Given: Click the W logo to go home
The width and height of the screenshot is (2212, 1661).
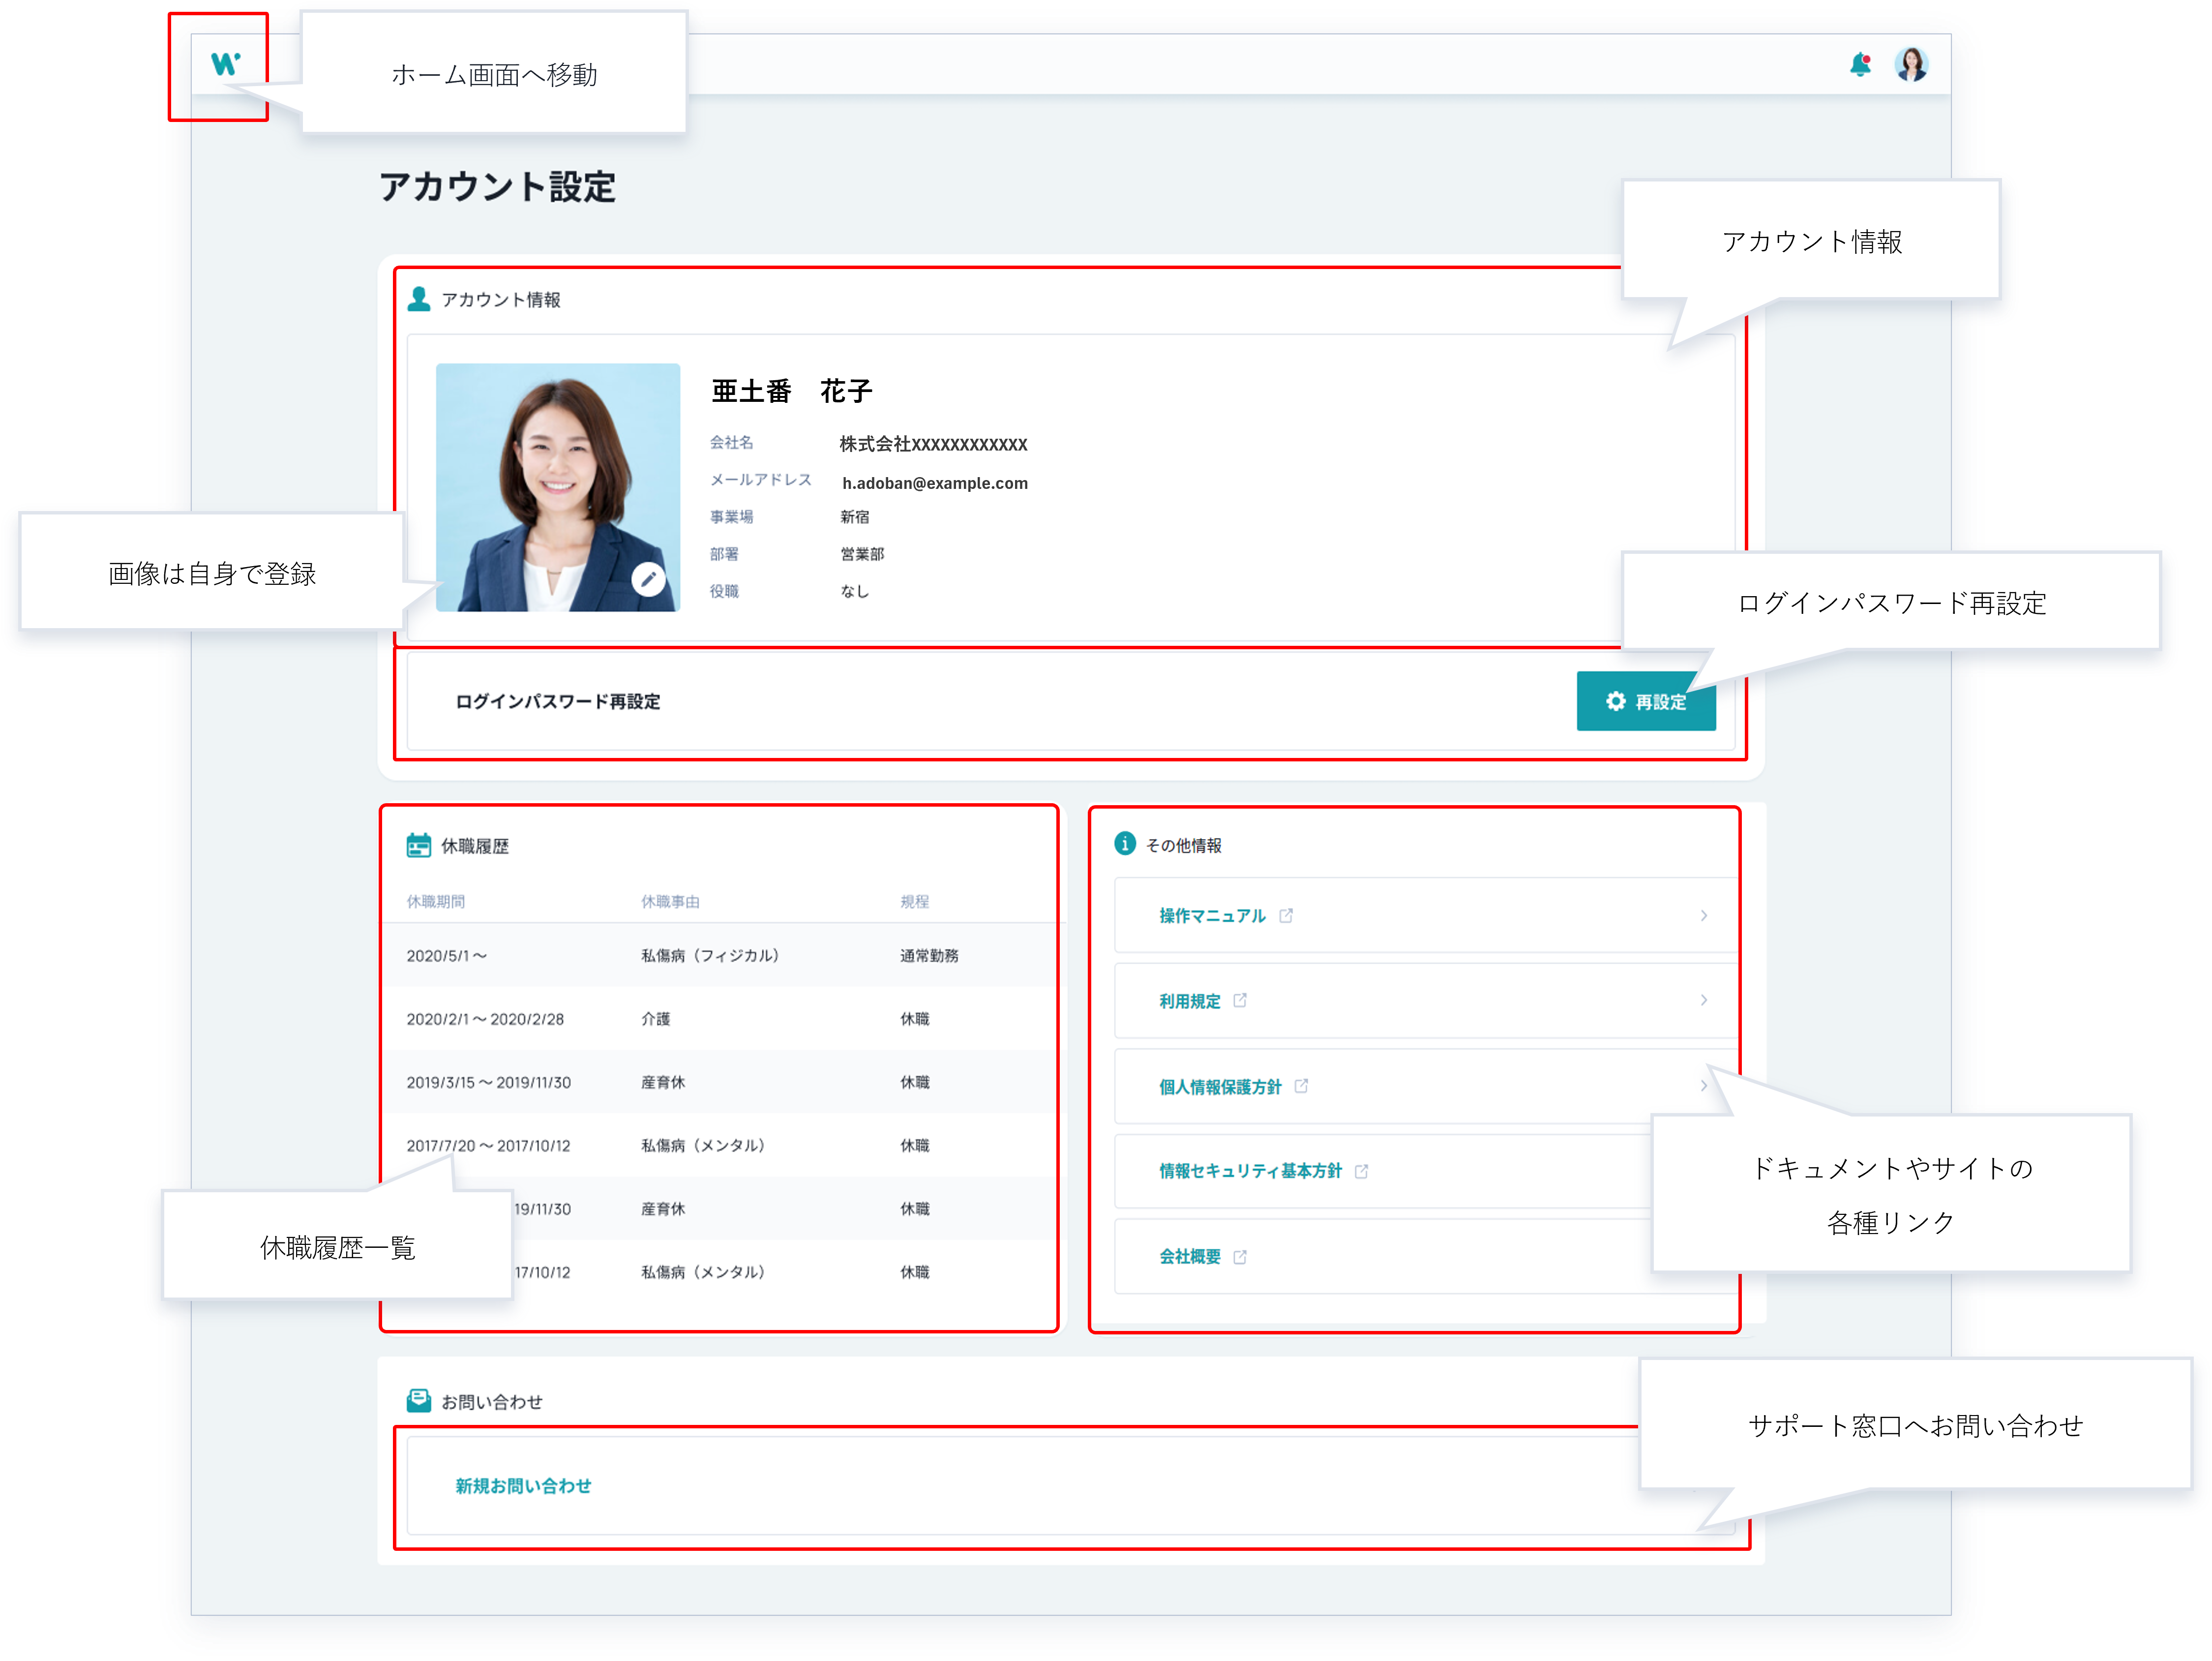Looking at the screenshot, I should click(x=225, y=64).
